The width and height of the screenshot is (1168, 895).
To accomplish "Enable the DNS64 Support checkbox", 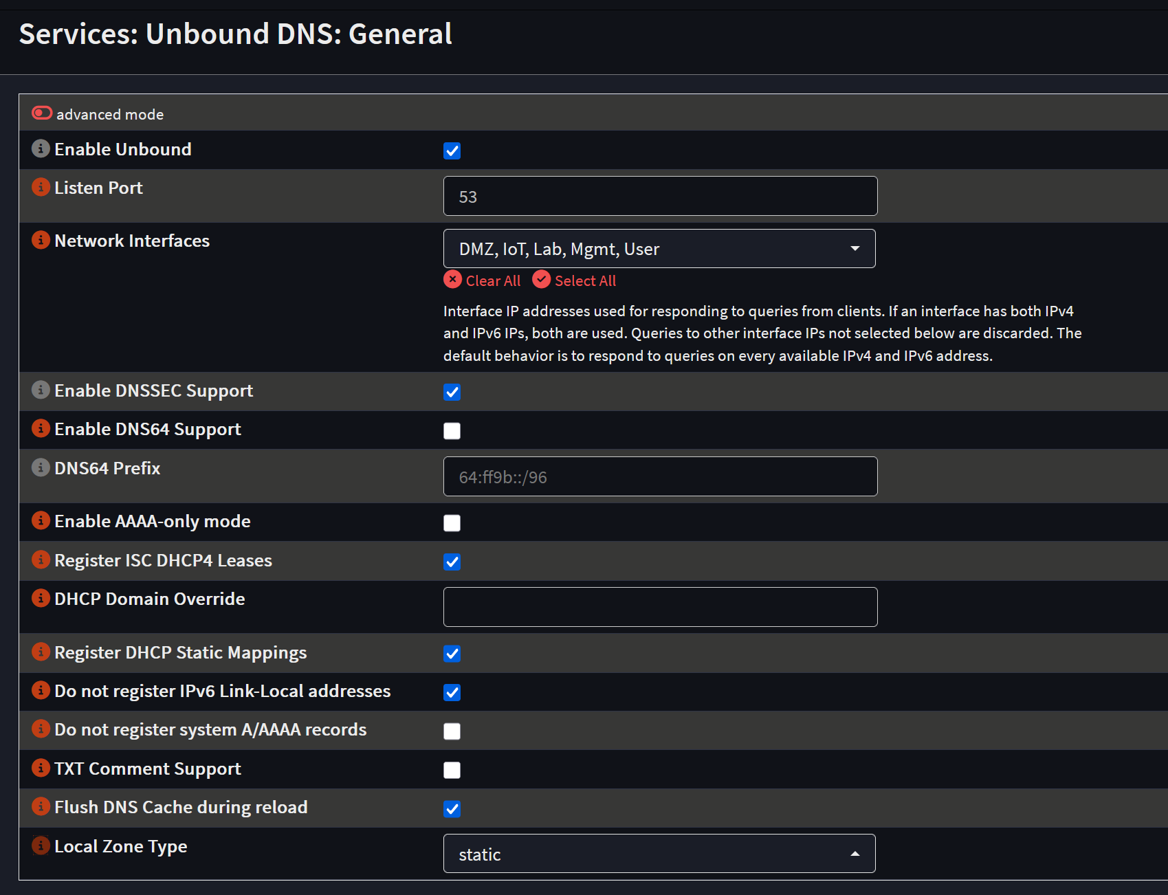I will pos(452,431).
